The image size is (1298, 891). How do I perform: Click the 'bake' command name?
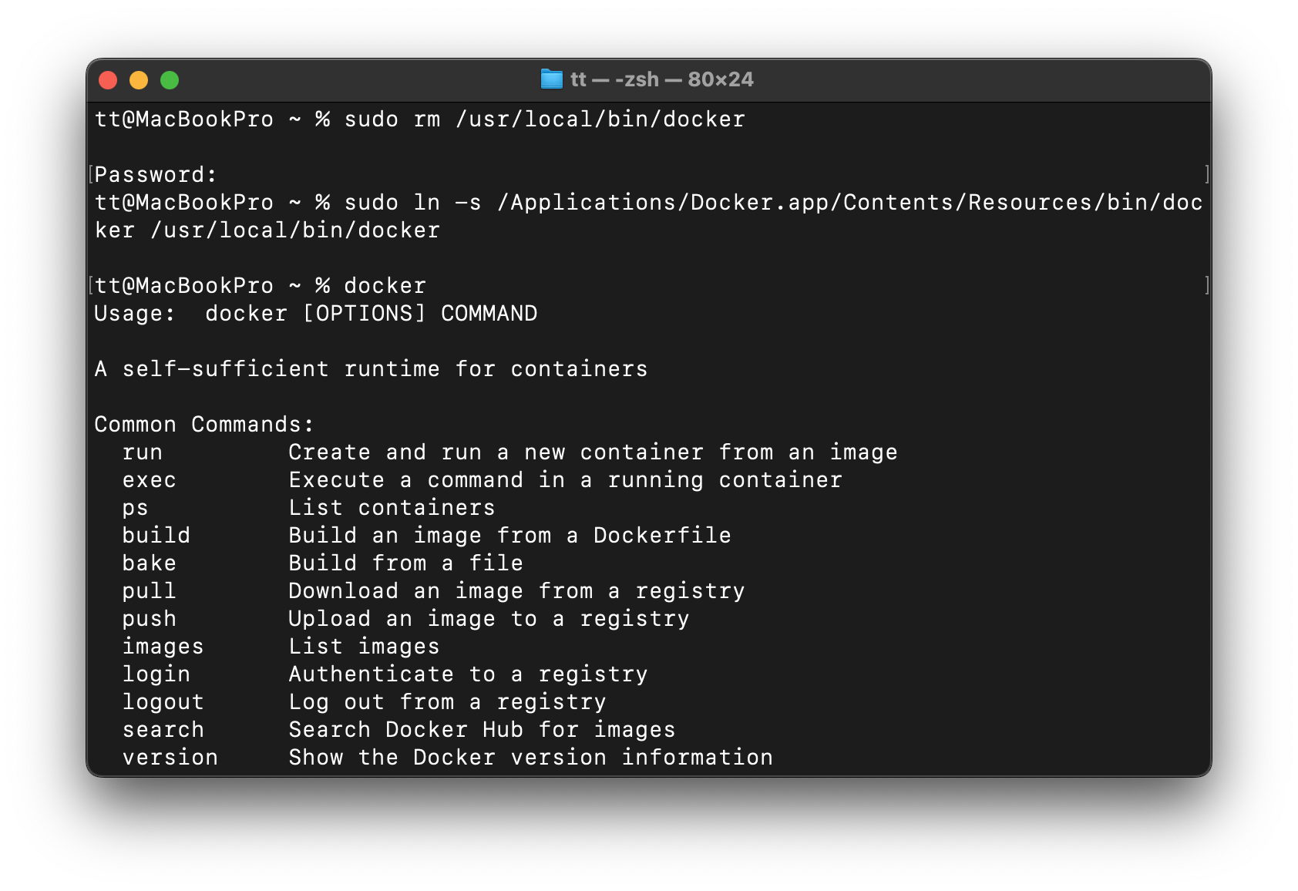coord(150,563)
